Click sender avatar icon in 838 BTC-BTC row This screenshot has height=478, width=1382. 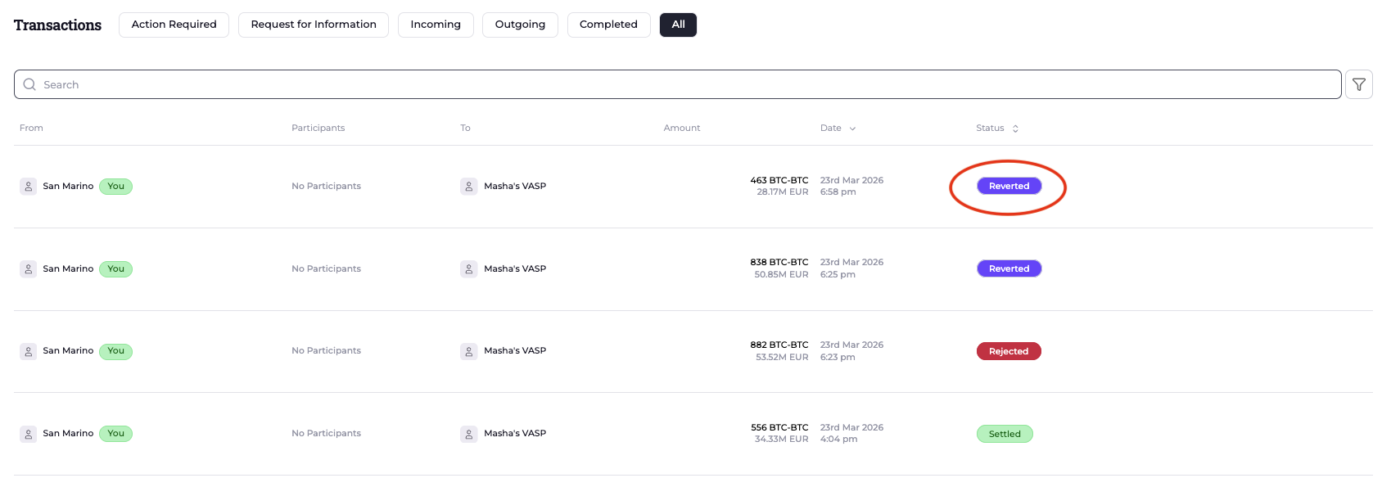click(29, 268)
